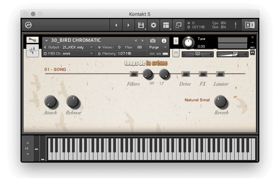Click the Kontakt logo icon
This screenshot has width=274, height=178.
pyautogui.click(x=28, y=25)
